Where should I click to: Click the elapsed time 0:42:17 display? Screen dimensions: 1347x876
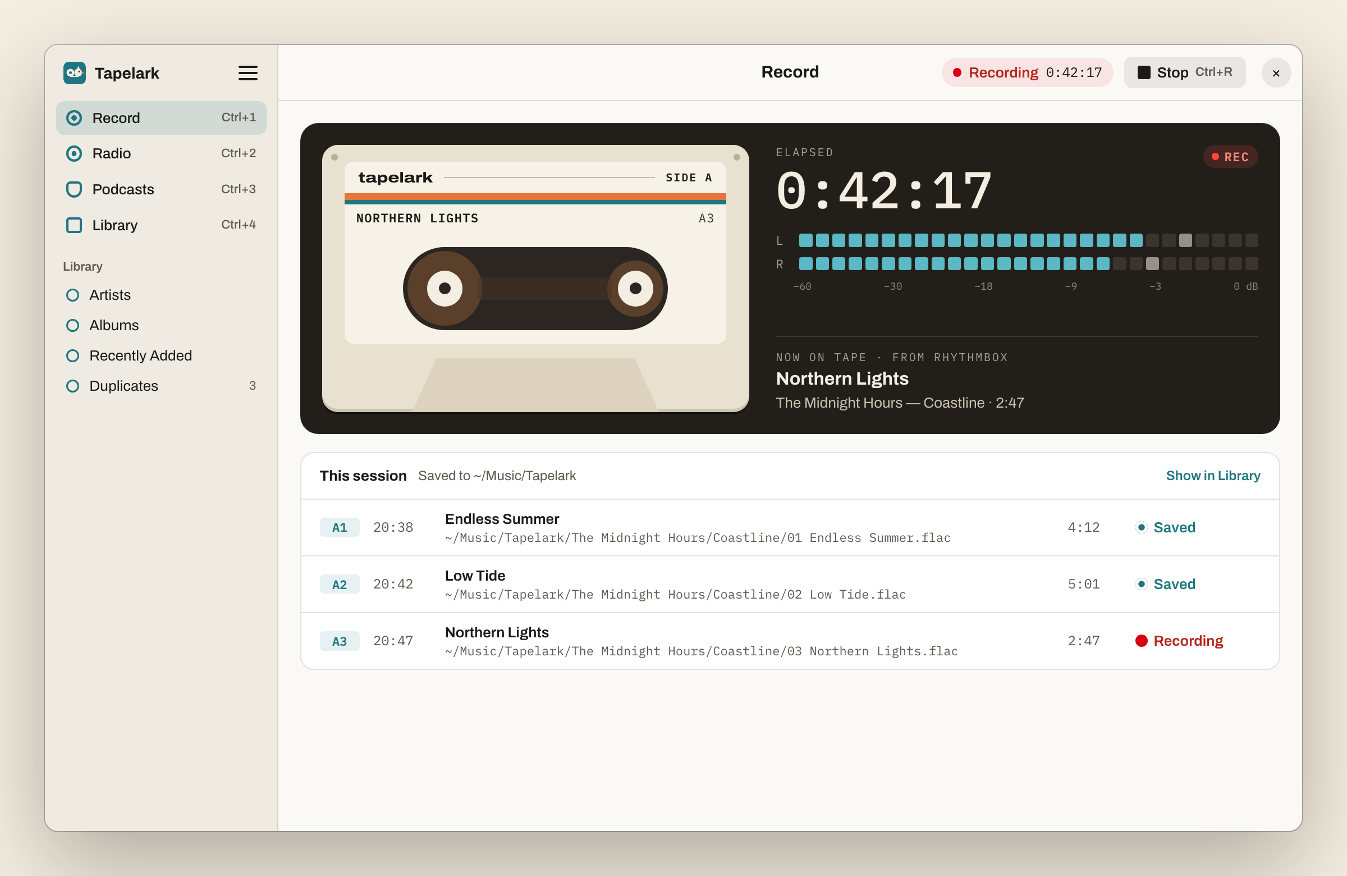[x=883, y=191]
